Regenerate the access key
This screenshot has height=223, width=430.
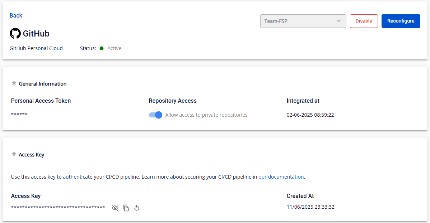[136, 208]
